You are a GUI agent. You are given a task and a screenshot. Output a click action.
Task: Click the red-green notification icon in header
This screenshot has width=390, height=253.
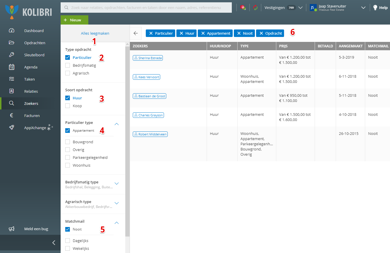[243, 8]
